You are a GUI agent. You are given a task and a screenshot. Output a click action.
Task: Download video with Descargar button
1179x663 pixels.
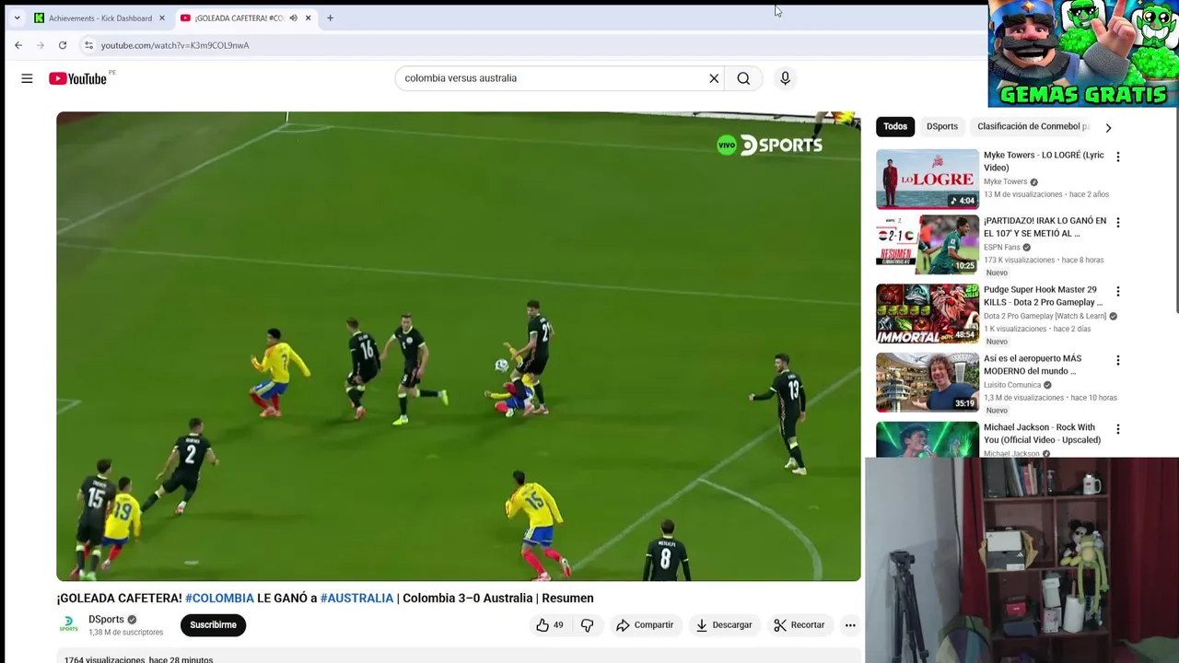724,625
